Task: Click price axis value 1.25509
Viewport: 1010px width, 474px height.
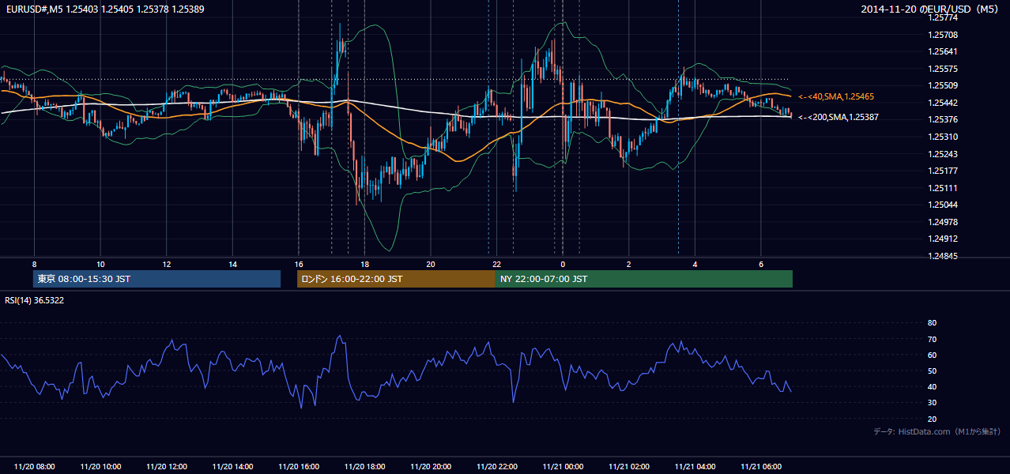Action: point(943,86)
